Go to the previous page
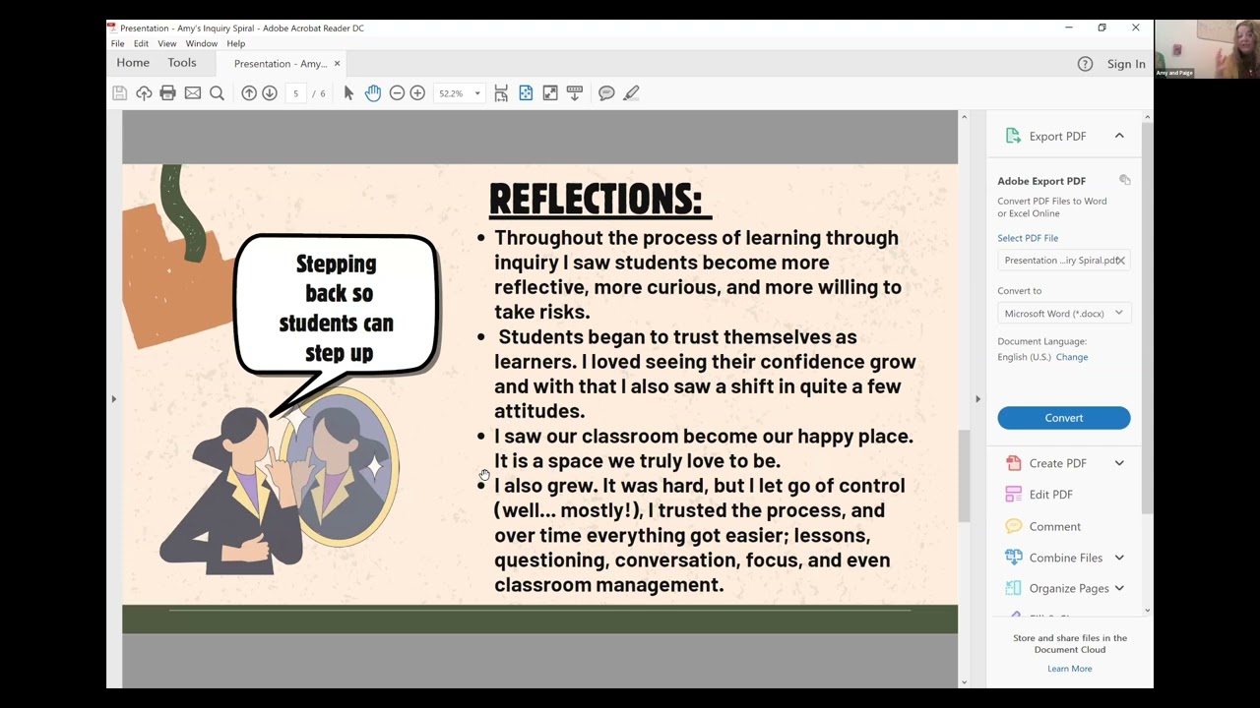Screen dimensions: 1260x708 coord(249,93)
